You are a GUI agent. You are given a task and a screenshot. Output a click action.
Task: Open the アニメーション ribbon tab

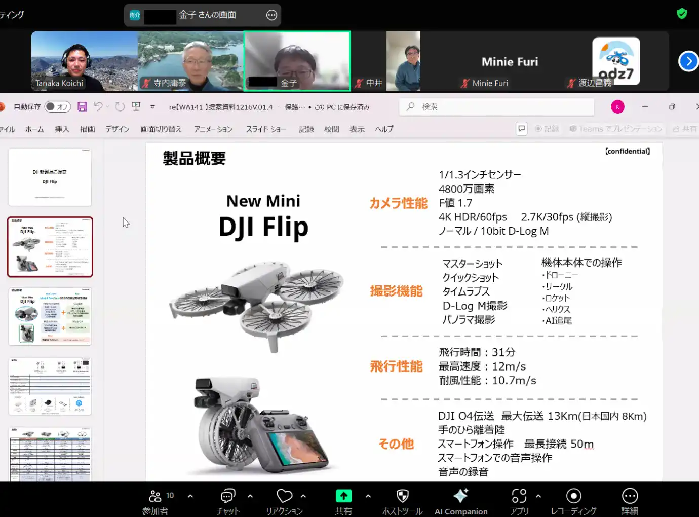click(x=213, y=129)
